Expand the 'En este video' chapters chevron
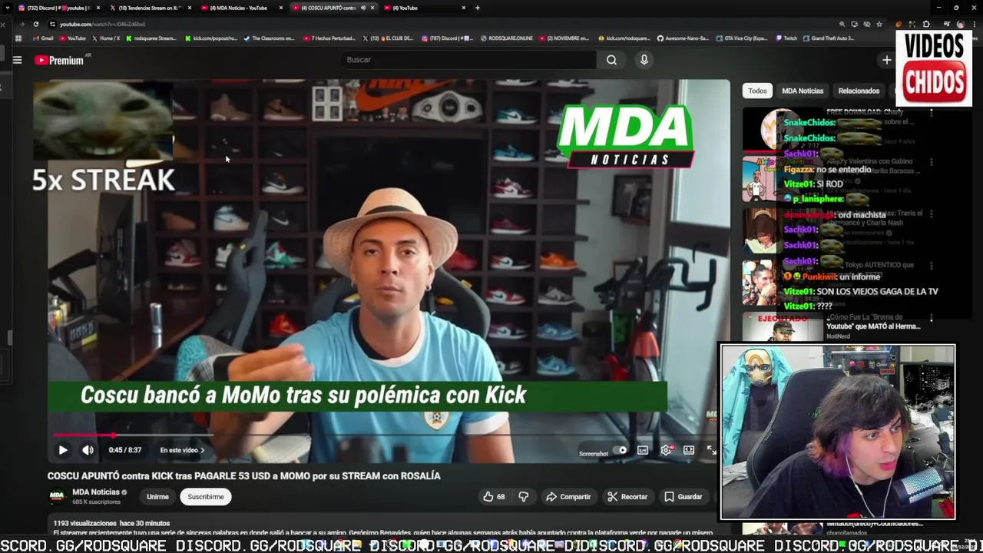Viewport: 983px width, 553px height. tap(202, 450)
